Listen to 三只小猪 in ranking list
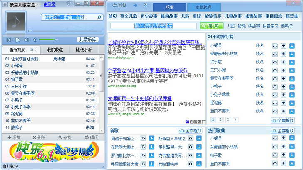Image resolution: width=303 pixels, height=170 pixels. click(275, 70)
